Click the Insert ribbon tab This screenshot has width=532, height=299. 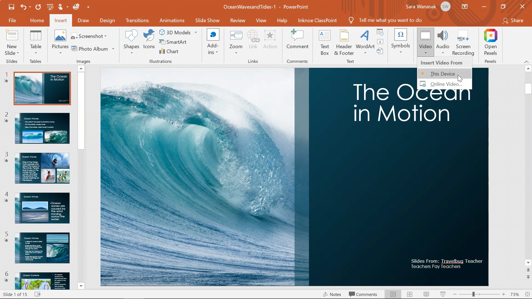coord(61,20)
